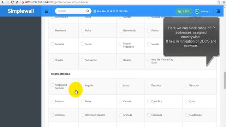Check the Poland checkbox
The width and height of the screenshot is (226, 127).
pos(149,31)
